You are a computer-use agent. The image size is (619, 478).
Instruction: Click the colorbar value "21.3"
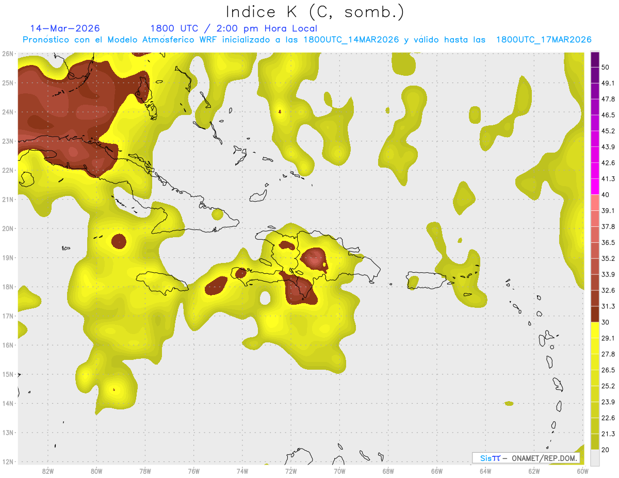pyautogui.click(x=608, y=434)
